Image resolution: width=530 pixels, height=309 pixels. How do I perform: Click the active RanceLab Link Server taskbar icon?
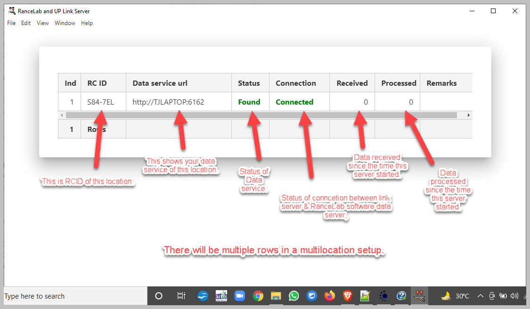(419, 296)
